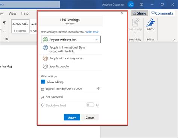Screen dimensions: 178x138
Task: Collapse the ribbon with the chevron
Action: tap(175, 40)
